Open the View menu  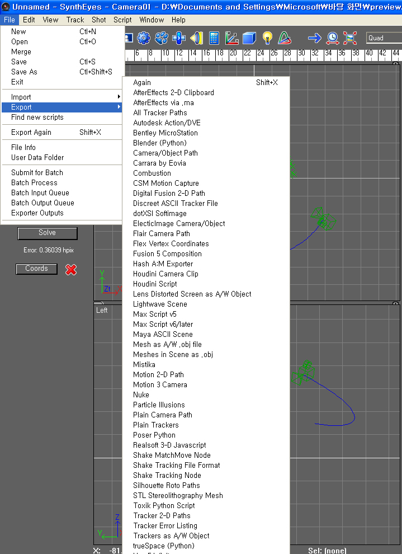[x=50, y=20]
